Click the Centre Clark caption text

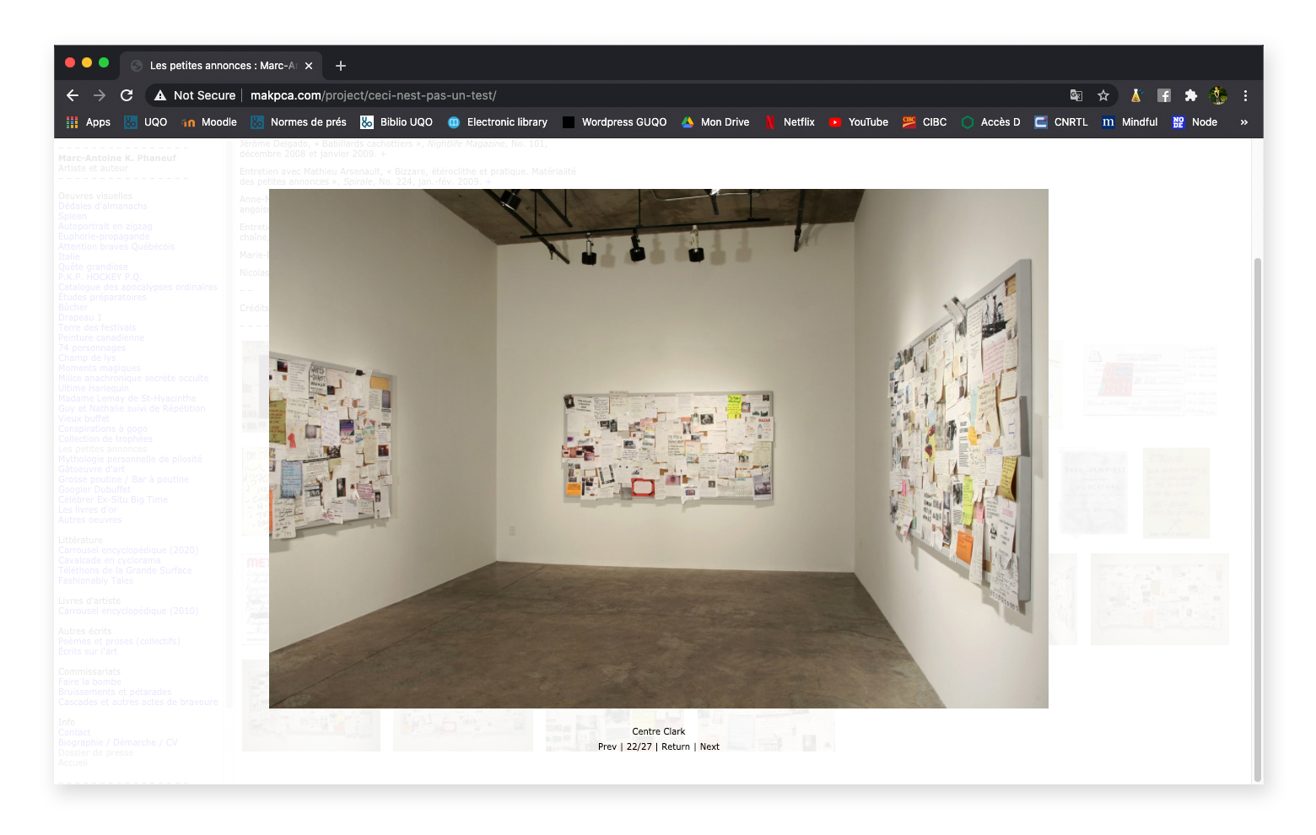coord(659,732)
